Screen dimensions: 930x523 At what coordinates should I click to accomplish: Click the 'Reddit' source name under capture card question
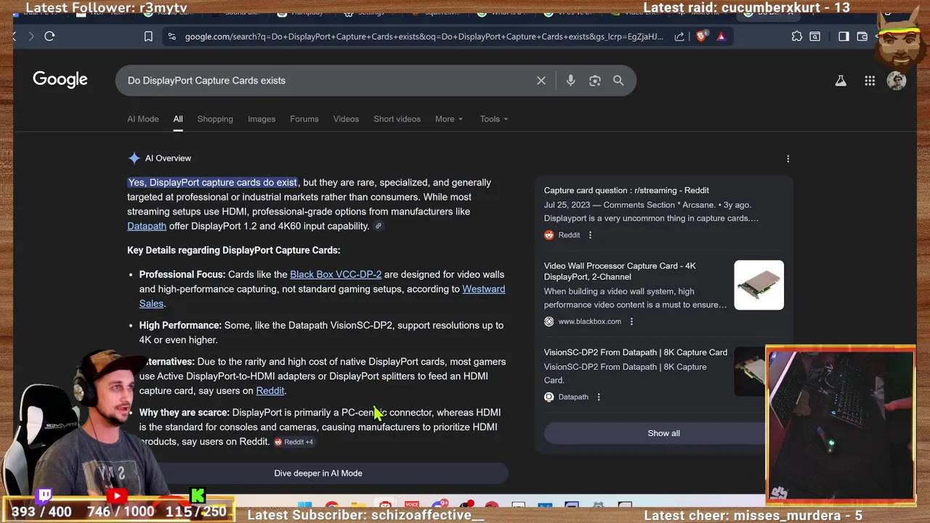tap(569, 235)
